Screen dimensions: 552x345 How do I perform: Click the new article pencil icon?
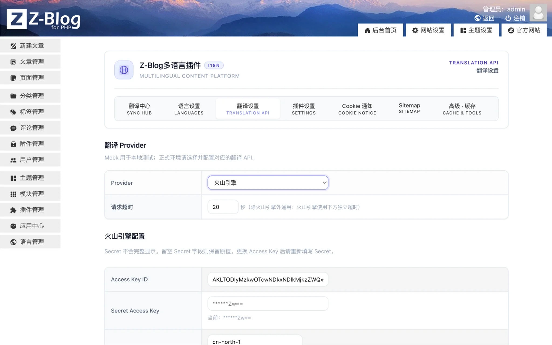[x=13, y=46]
